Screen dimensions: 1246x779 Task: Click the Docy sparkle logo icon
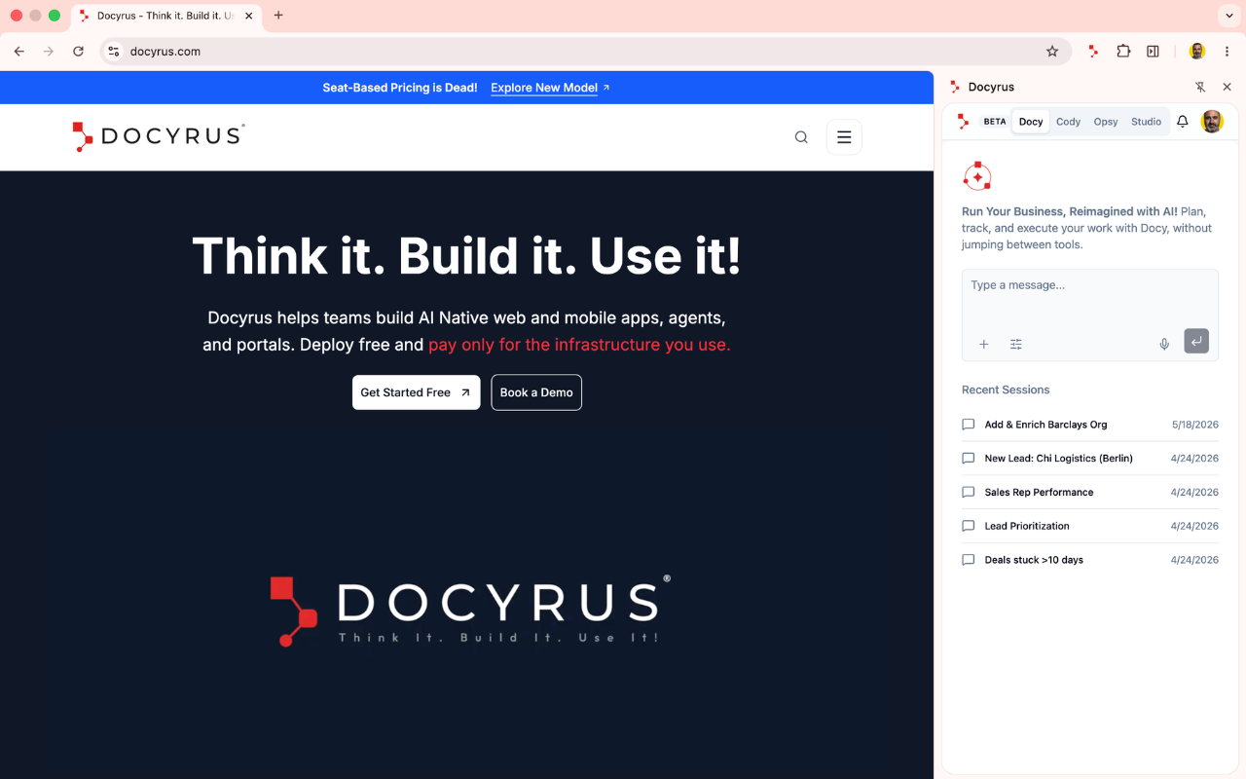pyautogui.click(x=976, y=176)
